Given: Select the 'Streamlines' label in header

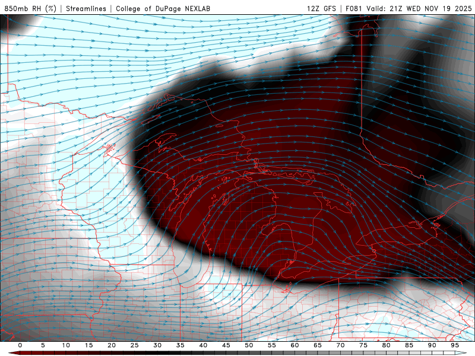Looking at the screenshot, I should point(86,8).
